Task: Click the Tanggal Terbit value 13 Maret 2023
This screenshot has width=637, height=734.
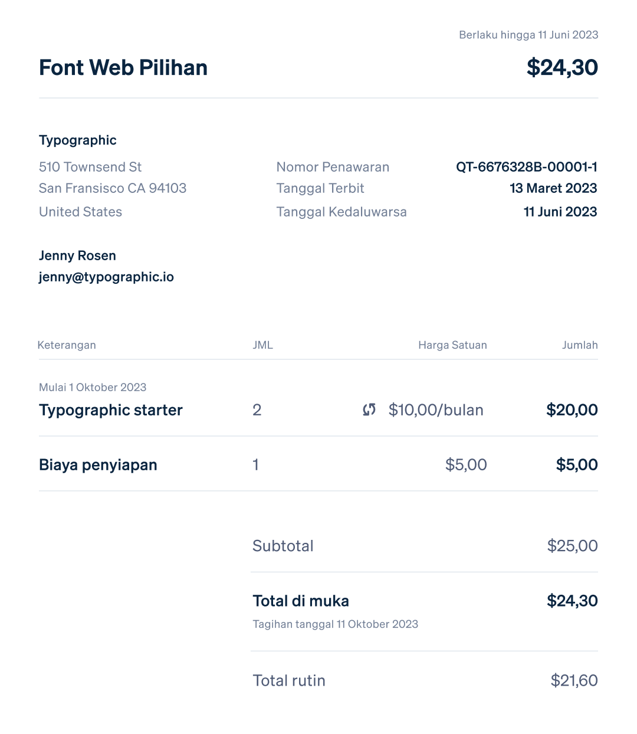Action: pyautogui.click(x=553, y=188)
